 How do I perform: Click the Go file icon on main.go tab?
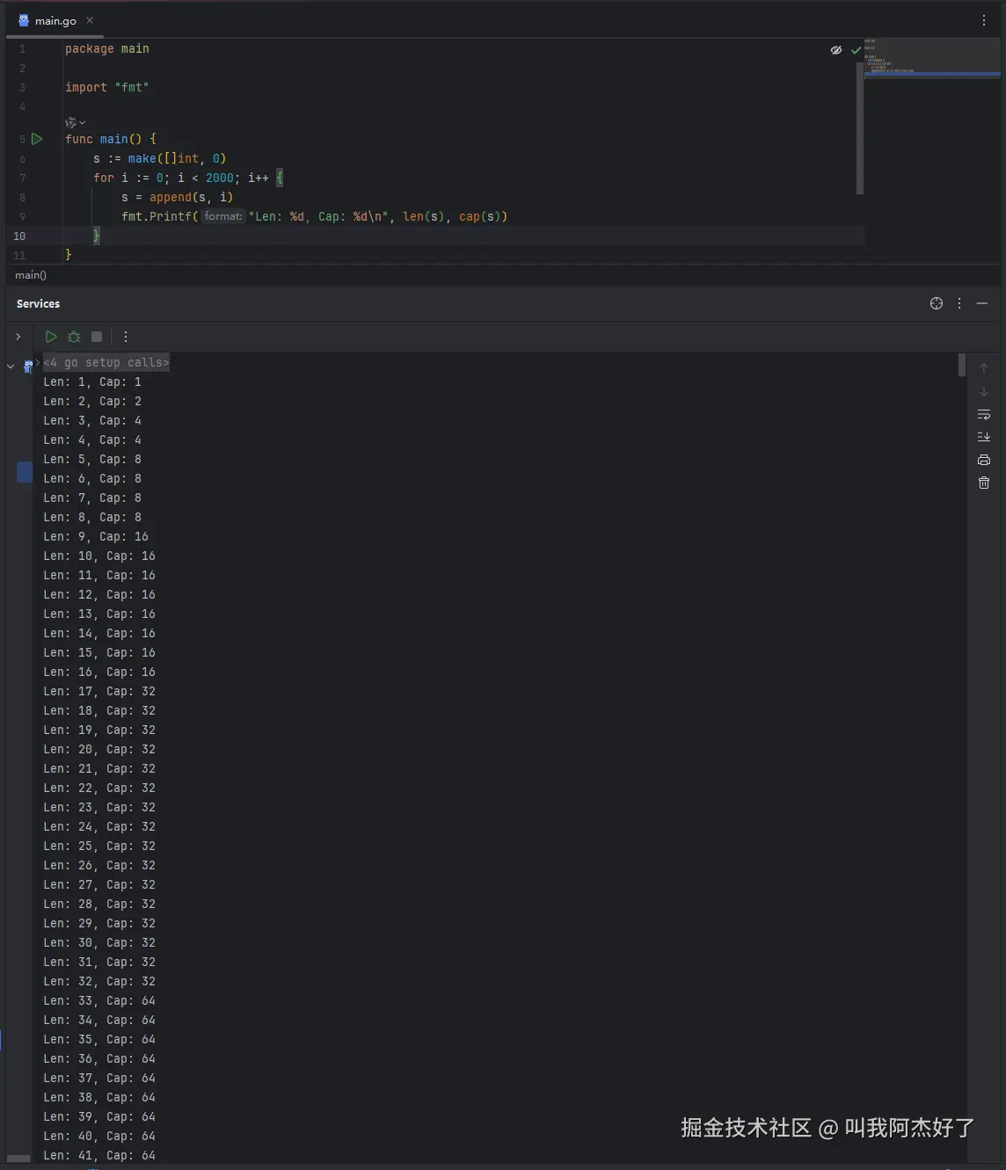(24, 20)
